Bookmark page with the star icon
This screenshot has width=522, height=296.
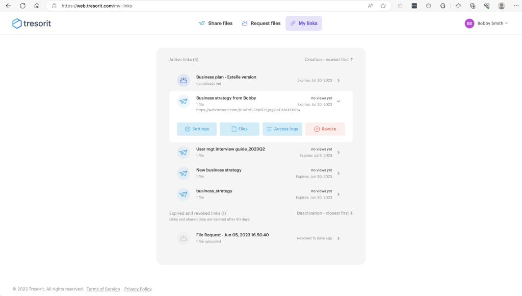pyautogui.click(x=383, y=6)
